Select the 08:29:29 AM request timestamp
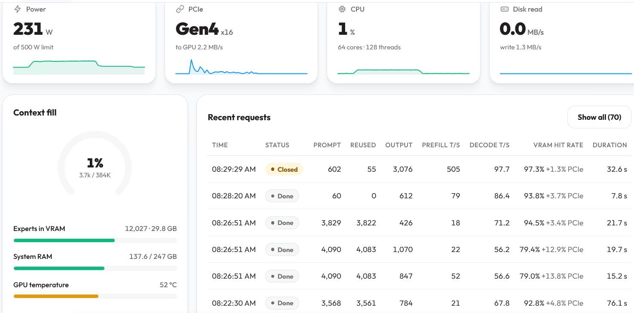 [x=234, y=169]
